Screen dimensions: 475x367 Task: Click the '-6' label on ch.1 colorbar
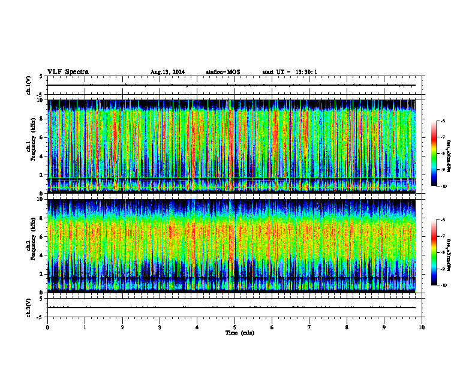click(x=442, y=121)
